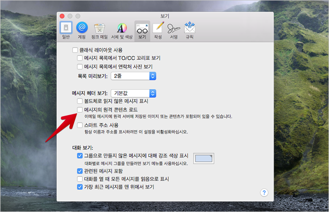Click the 정크 메일 tab label
This screenshot has height=212, width=329.
coord(99,37)
